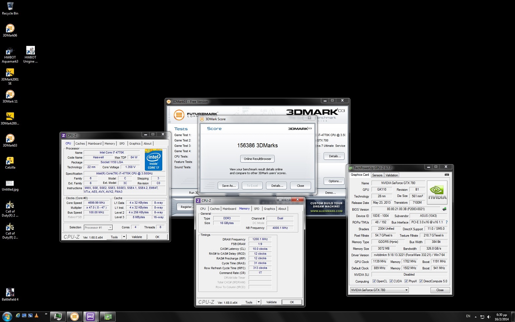
Task: Click the Close button in GPU-Z
Action: coord(440,290)
